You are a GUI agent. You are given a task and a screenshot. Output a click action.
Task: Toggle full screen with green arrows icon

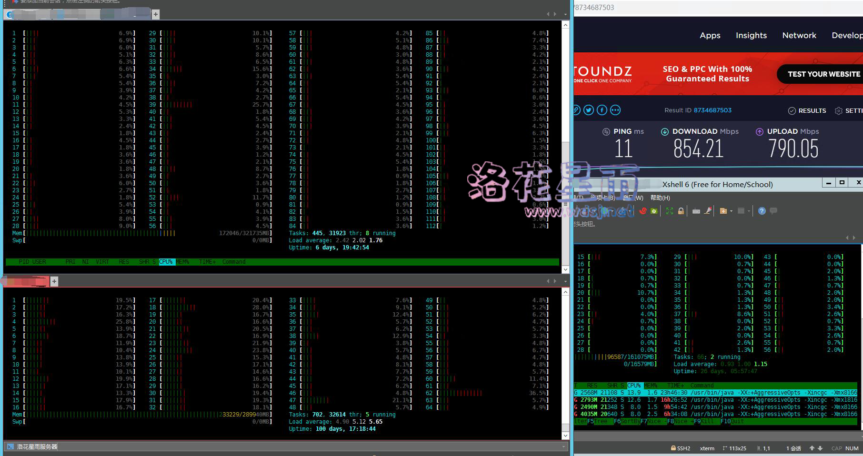click(x=670, y=211)
